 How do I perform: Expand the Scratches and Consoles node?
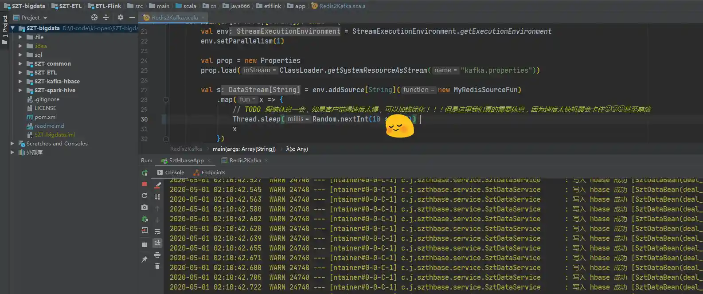coord(12,144)
